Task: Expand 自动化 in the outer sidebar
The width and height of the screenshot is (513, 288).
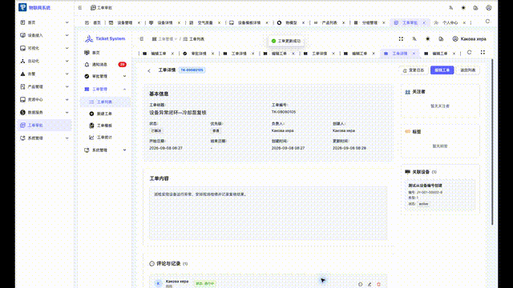Action: 45,61
